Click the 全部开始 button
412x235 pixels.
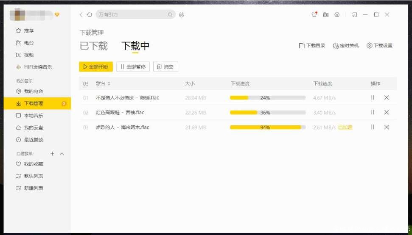(x=96, y=66)
